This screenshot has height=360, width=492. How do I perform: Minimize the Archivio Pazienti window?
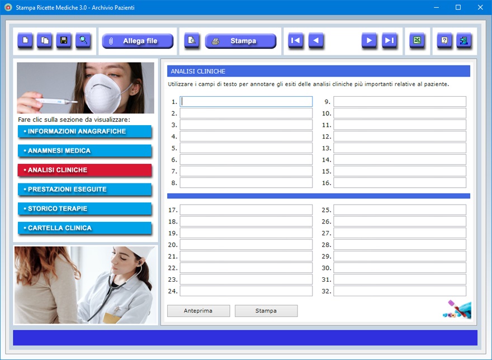point(436,7)
